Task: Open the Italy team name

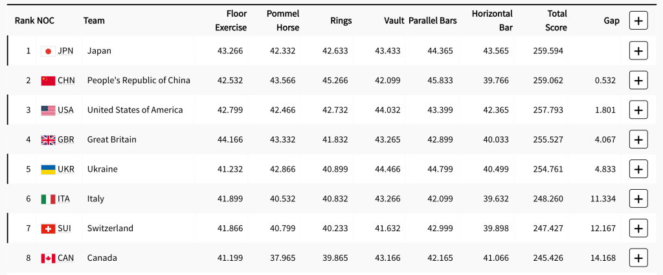Action: (x=96, y=199)
